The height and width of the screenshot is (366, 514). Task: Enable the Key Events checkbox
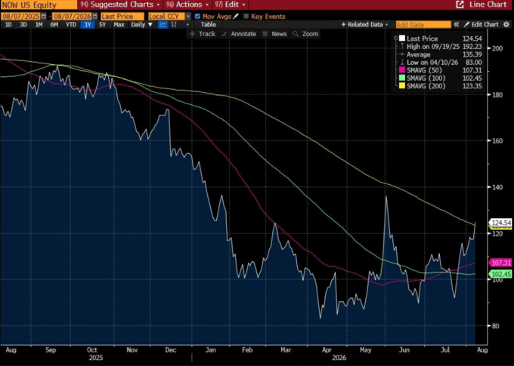tap(246, 17)
